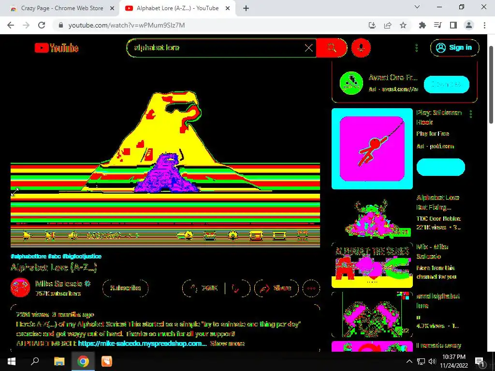The image size is (495, 371).
Task: Clear the search query with the X
Action: 309,48
